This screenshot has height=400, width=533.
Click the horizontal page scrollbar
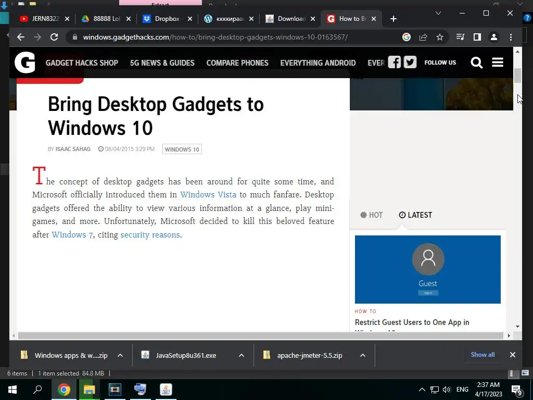coord(261,336)
